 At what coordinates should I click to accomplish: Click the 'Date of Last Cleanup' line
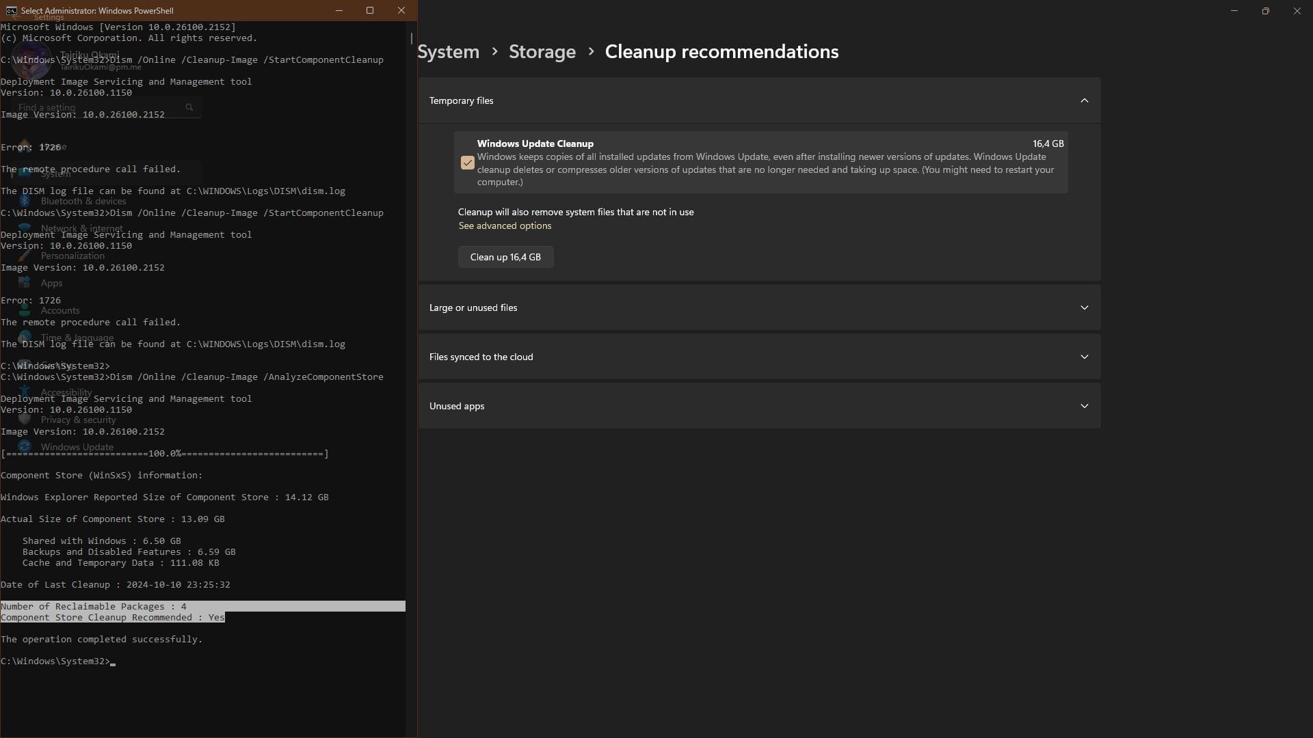(116, 585)
